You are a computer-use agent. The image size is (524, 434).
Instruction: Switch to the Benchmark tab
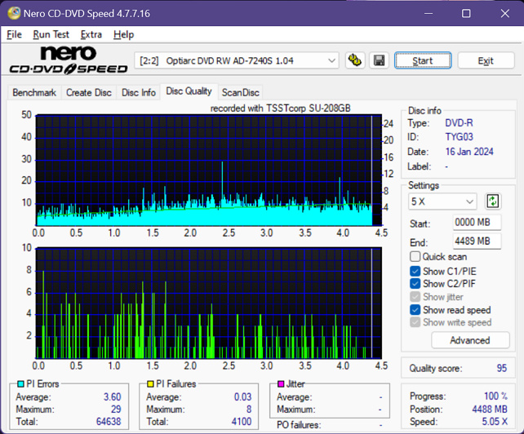click(x=34, y=92)
